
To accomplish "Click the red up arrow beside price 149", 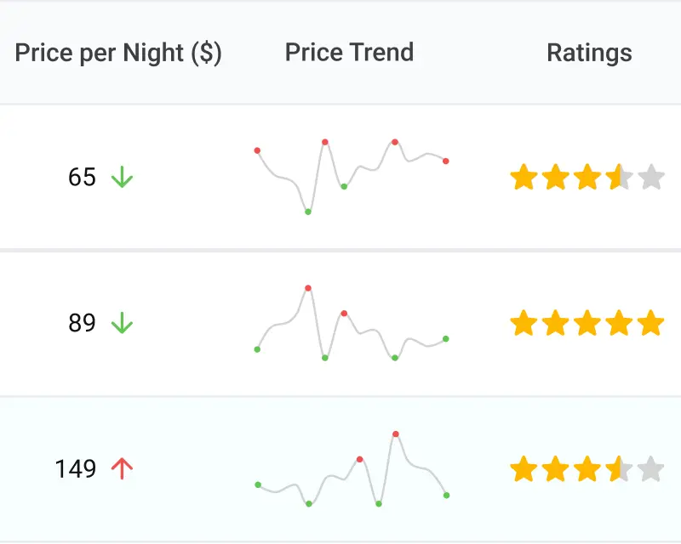I will click(123, 468).
